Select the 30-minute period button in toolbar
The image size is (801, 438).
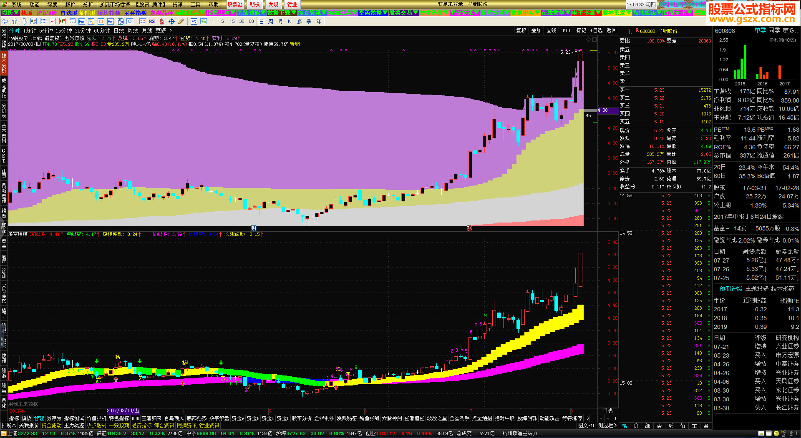[242, 21]
